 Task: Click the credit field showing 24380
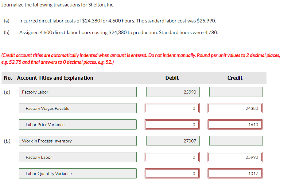pos(235,108)
